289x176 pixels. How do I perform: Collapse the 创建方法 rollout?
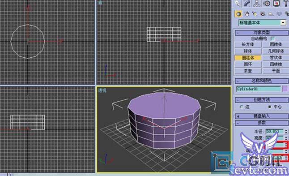(x=262, y=100)
